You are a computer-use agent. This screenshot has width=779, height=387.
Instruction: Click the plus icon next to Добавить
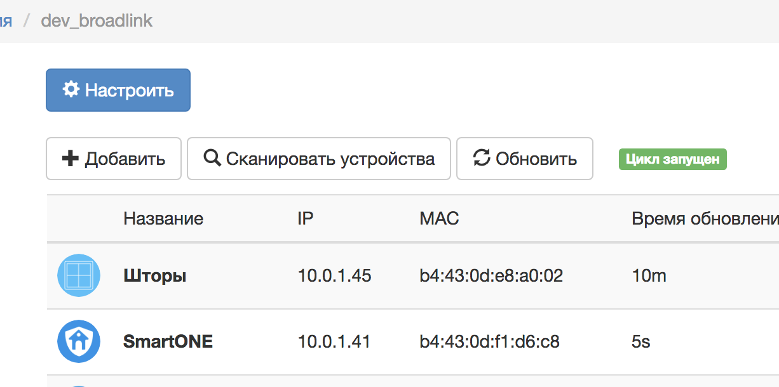(69, 159)
